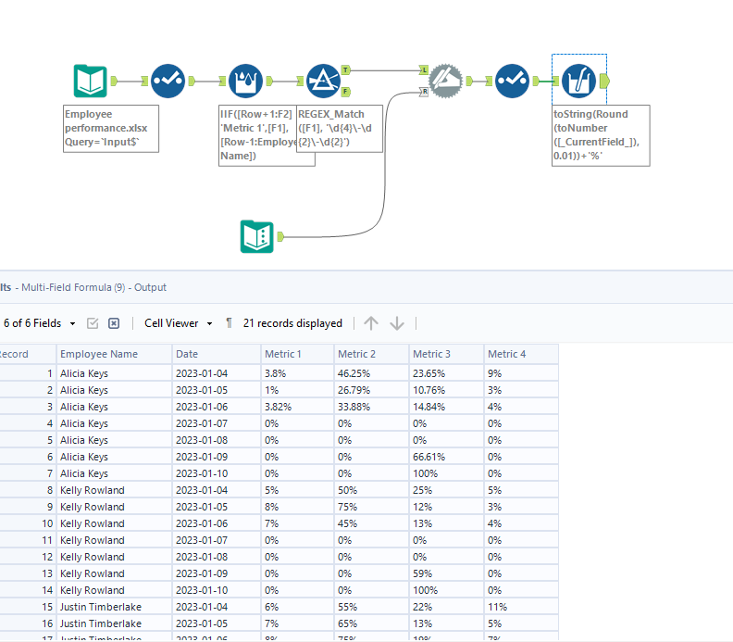This screenshot has width=733, height=642.
Task: Open the Cell Viewer dropdown
Action: (x=179, y=323)
